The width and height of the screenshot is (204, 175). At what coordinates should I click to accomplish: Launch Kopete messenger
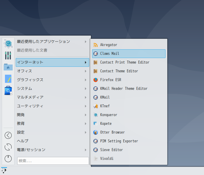click(129, 124)
